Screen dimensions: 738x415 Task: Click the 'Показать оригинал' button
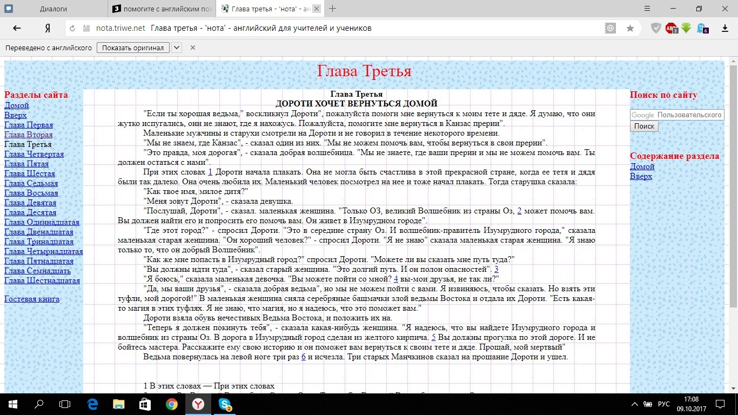pos(133,48)
